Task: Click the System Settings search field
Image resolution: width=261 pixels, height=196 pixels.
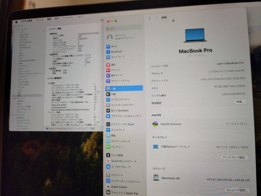Action: [124, 28]
